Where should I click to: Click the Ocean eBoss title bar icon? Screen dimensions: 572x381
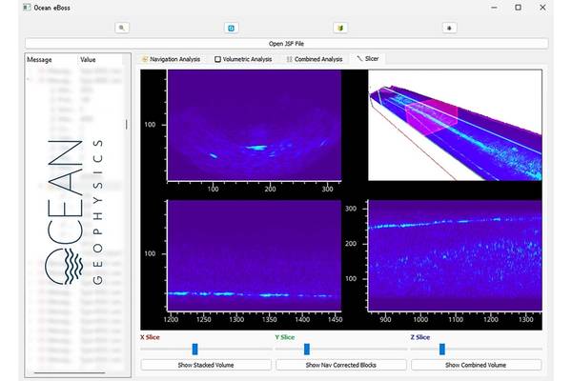(27, 8)
